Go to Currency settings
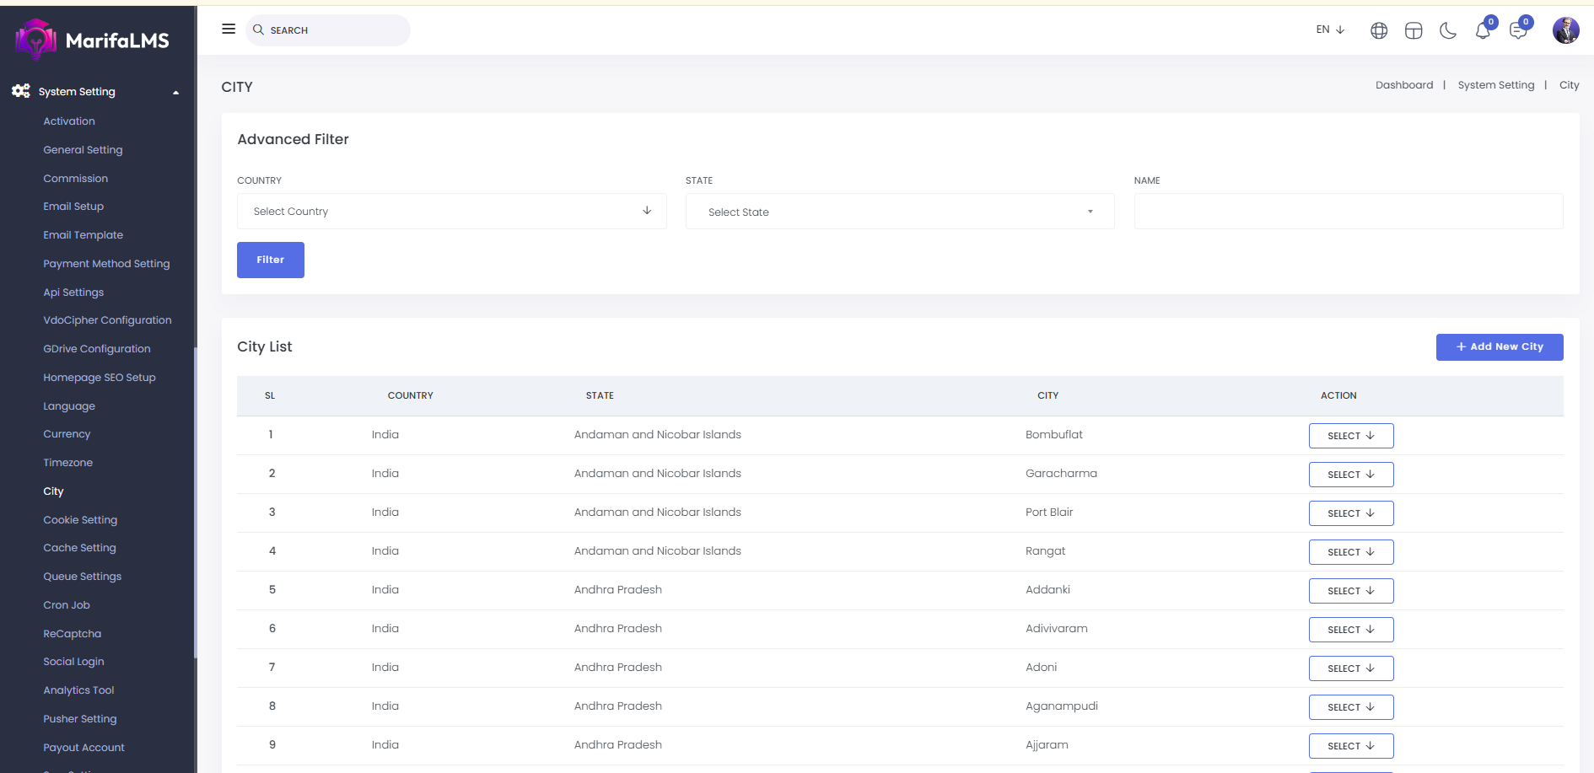 tap(67, 434)
